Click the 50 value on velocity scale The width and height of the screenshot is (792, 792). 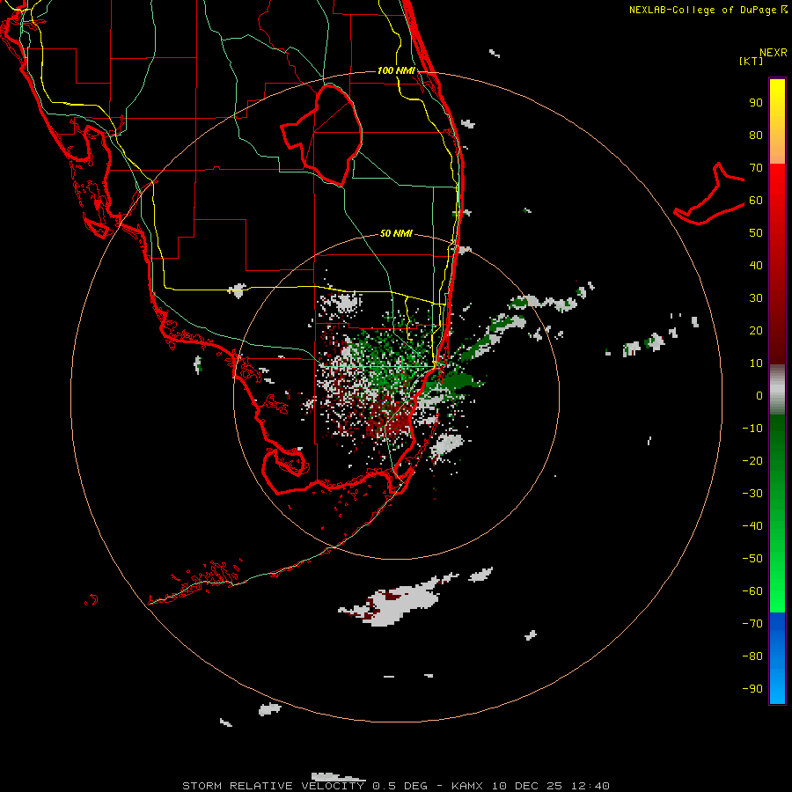[756, 233]
